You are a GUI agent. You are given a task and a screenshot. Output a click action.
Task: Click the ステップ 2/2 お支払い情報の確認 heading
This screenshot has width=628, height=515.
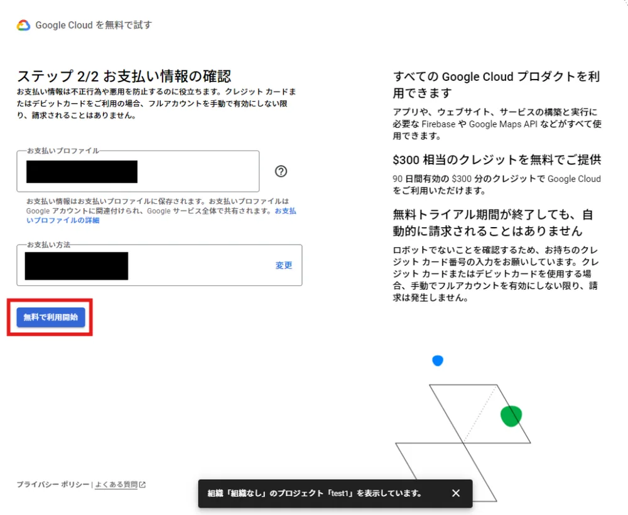[124, 76]
